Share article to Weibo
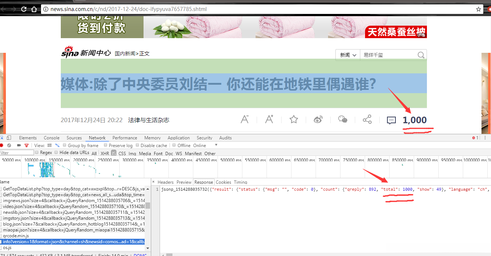Image resolution: width=491 pixels, height=256 pixels. [318, 119]
